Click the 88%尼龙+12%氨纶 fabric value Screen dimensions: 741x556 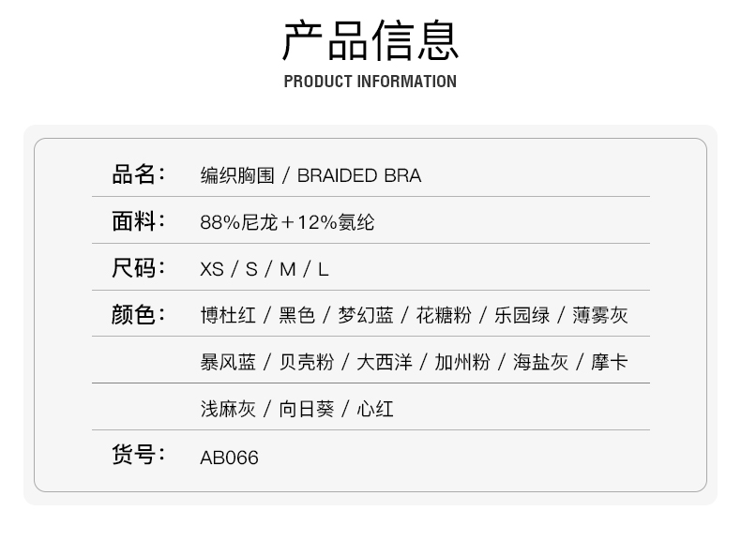pos(287,222)
